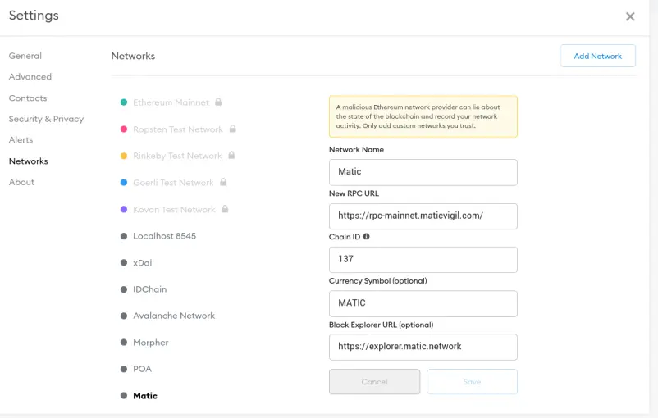Open the General settings section
This screenshot has height=418, width=658.
coord(25,56)
